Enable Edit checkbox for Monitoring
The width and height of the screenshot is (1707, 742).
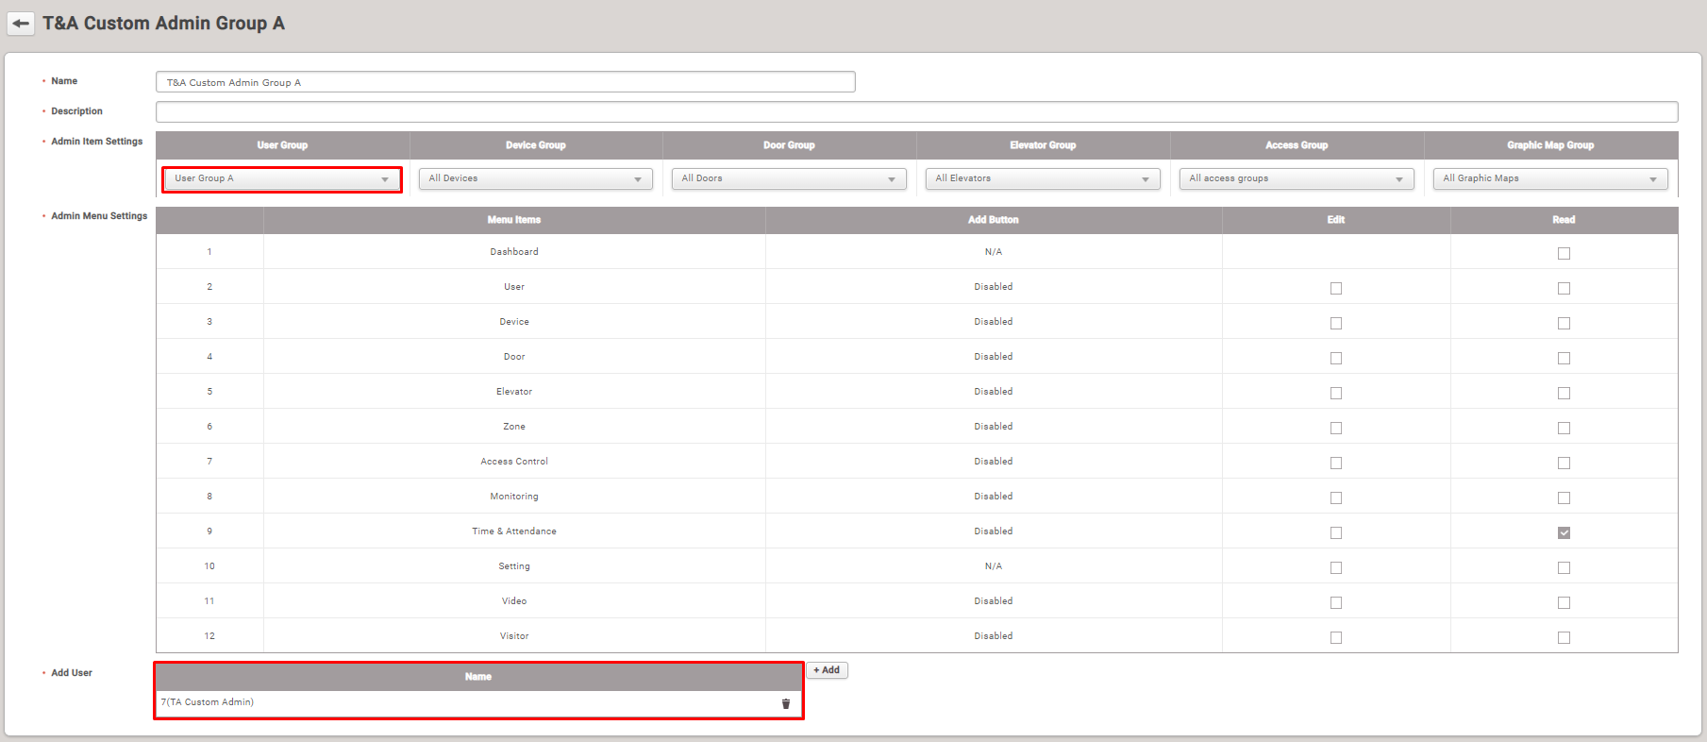pyautogui.click(x=1335, y=497)
